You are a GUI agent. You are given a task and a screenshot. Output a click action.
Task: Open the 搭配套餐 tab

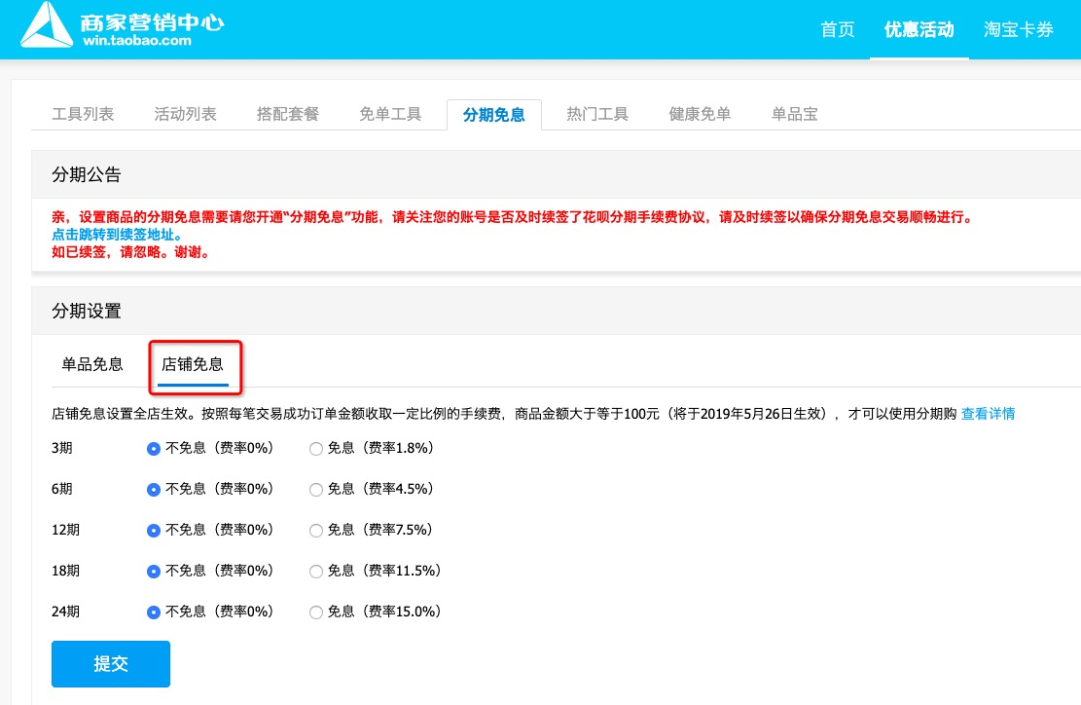tap(287, 114)
